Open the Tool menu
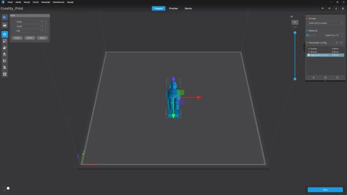The width and height of the screenshot is (347, 195). [35, 2]
